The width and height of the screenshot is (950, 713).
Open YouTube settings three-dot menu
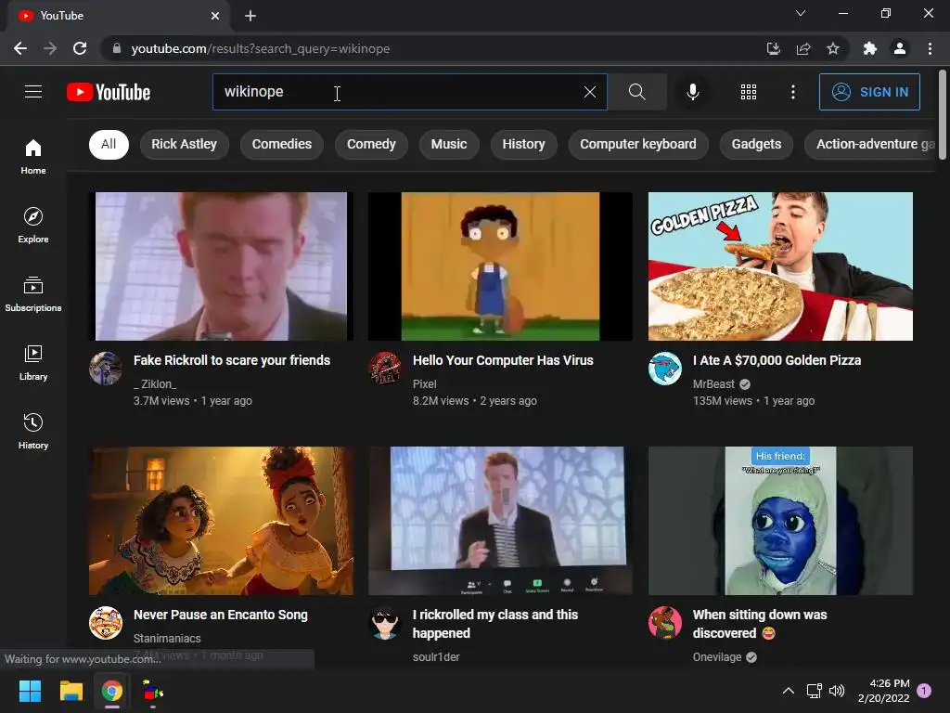pyautogui.click(x=792, y=92)
